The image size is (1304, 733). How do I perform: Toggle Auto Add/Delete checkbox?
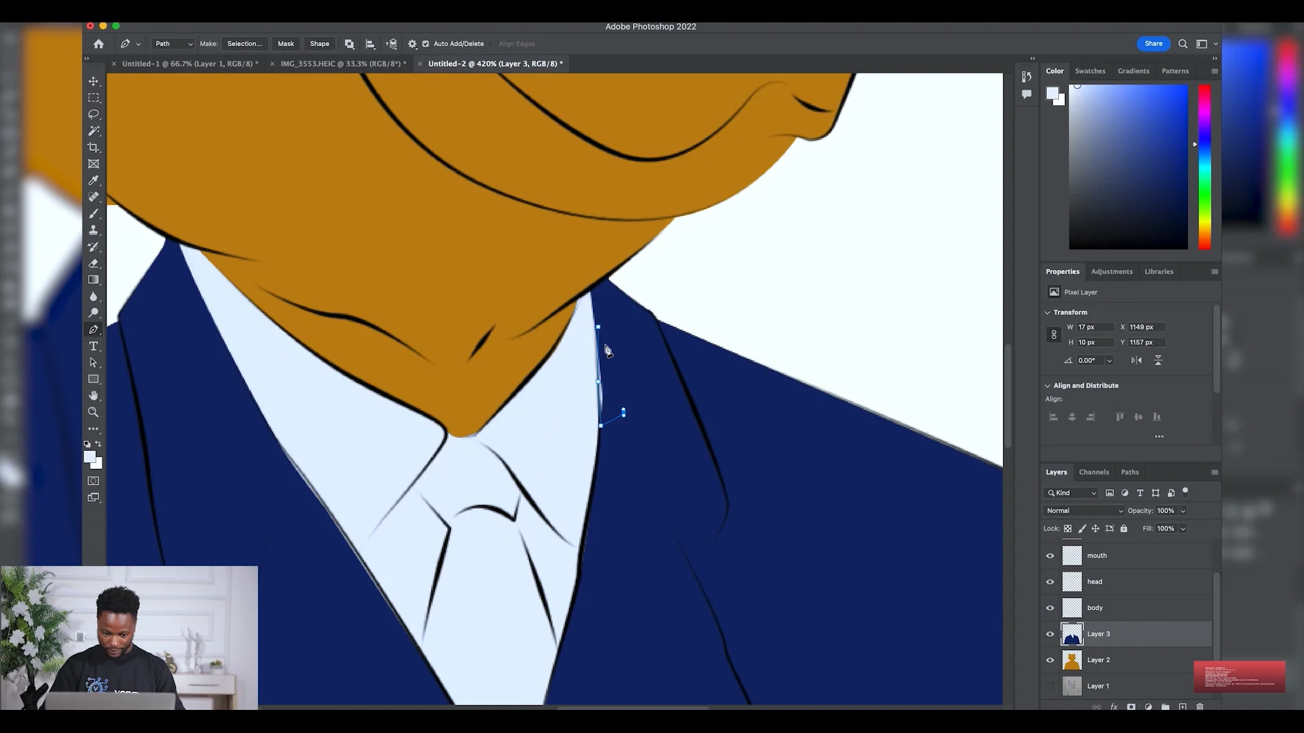tap(426, 43)
